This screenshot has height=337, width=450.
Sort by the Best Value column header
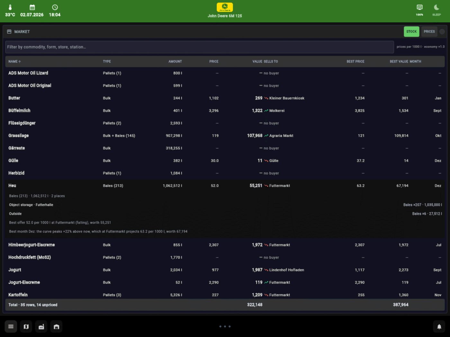point(399,61)
